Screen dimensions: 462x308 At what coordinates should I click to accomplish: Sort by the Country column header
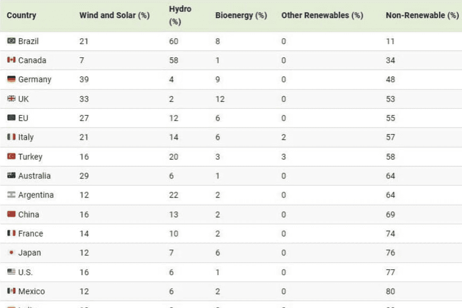pos(21,15)
